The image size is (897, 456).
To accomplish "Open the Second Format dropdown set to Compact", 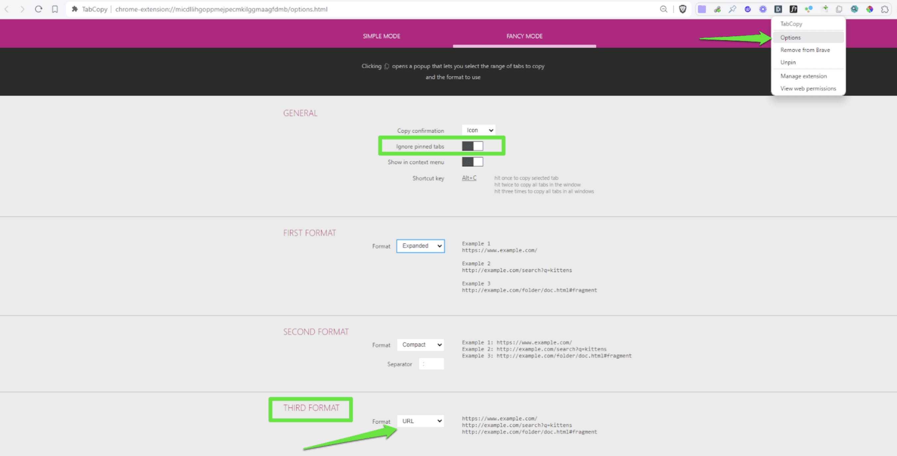I will pyautogui.click(x=421, y=345).
